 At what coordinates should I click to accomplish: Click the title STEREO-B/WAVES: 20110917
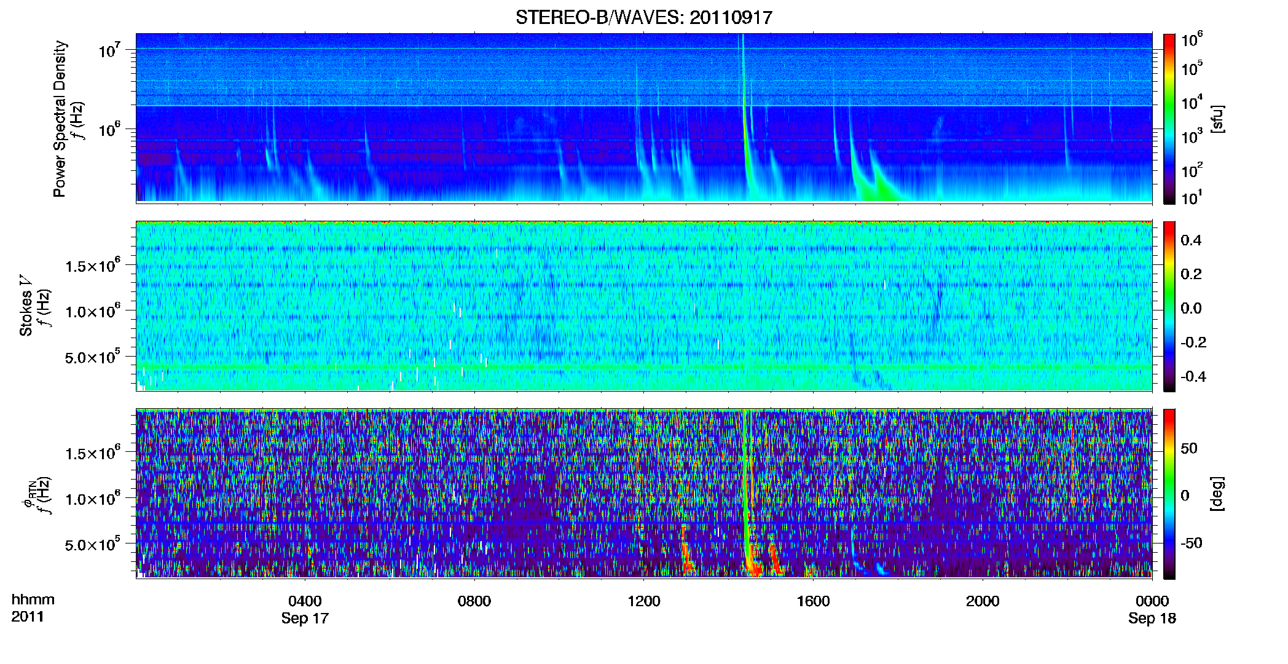(643, 17)
